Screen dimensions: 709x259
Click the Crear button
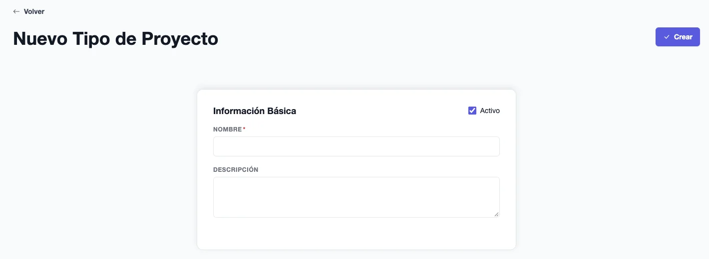tap(678, 37)
